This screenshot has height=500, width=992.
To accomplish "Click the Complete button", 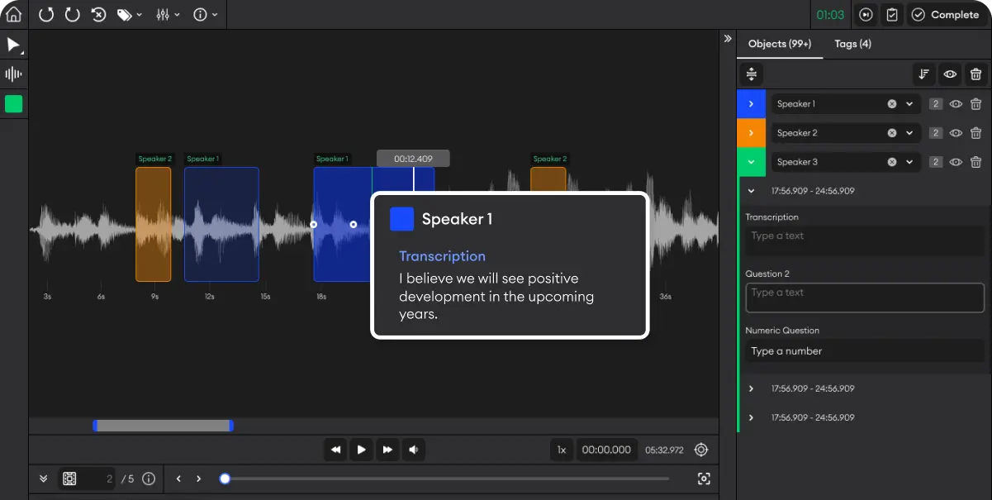I will click(944, 14).
